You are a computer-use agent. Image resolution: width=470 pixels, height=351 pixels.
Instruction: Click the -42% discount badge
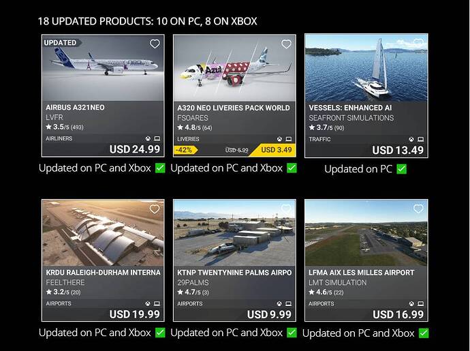click(x=185, y=150)
